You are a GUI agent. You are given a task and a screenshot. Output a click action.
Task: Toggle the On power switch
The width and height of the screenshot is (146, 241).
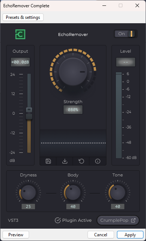pyautogui.click(x=126, y=34)
